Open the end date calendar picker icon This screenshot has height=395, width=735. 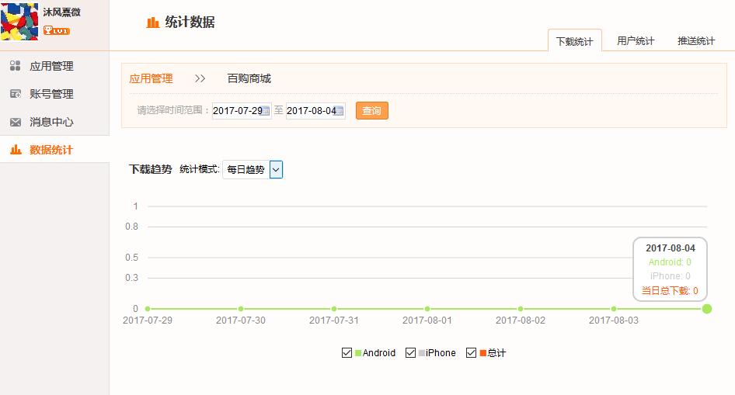click(x=340, y=111)
